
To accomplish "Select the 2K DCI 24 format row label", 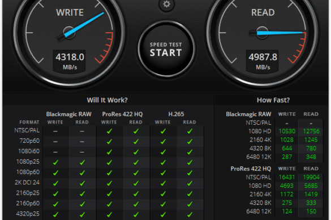I will coord(27,182).
